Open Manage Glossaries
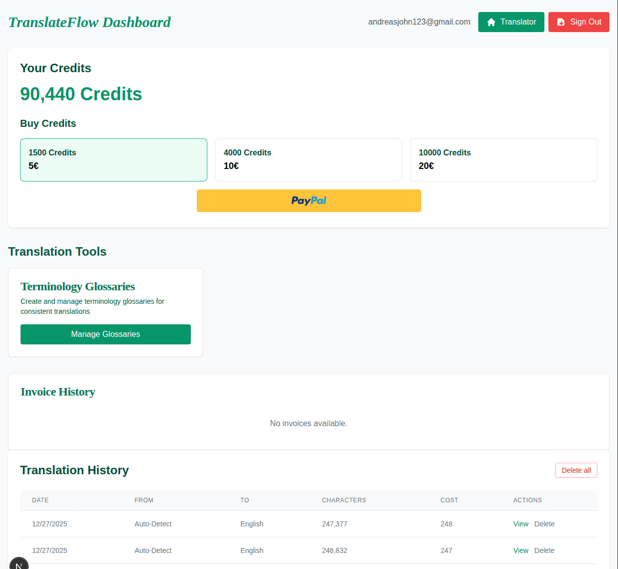The height and width of the screenshot is (569, 618). pyautogui.click(x=106, y=334)
